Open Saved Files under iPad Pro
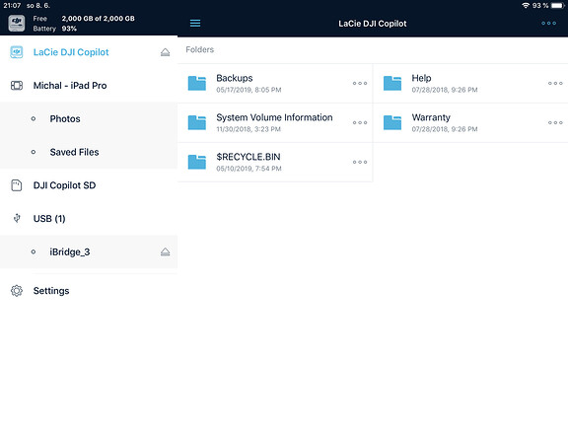Image resolution: width=568 pixels, height=426 pixels. [89, 152]
